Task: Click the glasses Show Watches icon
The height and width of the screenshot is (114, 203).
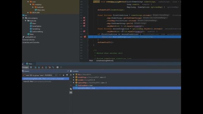Action: pyautogui.click(x=71, y=92)
